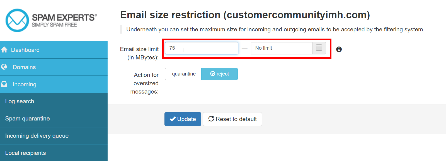Click the globe icon beside Domains

(4, 67)
